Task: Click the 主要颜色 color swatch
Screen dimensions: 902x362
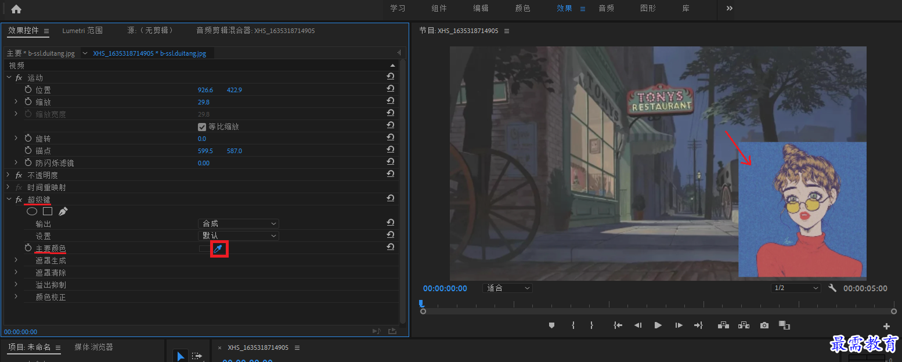Action: click(205, 248)
